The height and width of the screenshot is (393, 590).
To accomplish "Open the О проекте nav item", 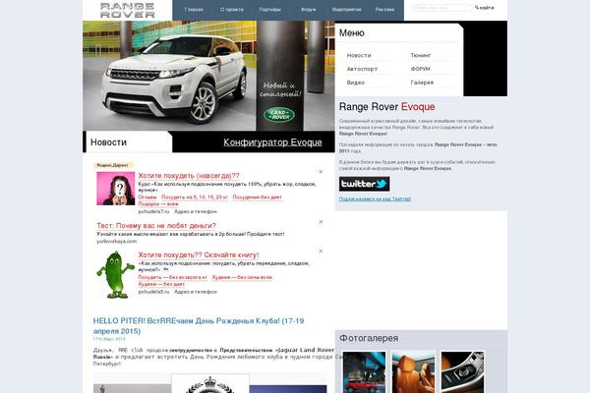I will (x=232, y=10).
